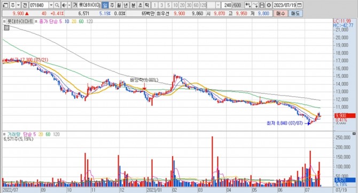Expand the stock code 071840 dropdown
This screenshot has height=193, width=358.
pyautogui.click(x=51, y=5)
